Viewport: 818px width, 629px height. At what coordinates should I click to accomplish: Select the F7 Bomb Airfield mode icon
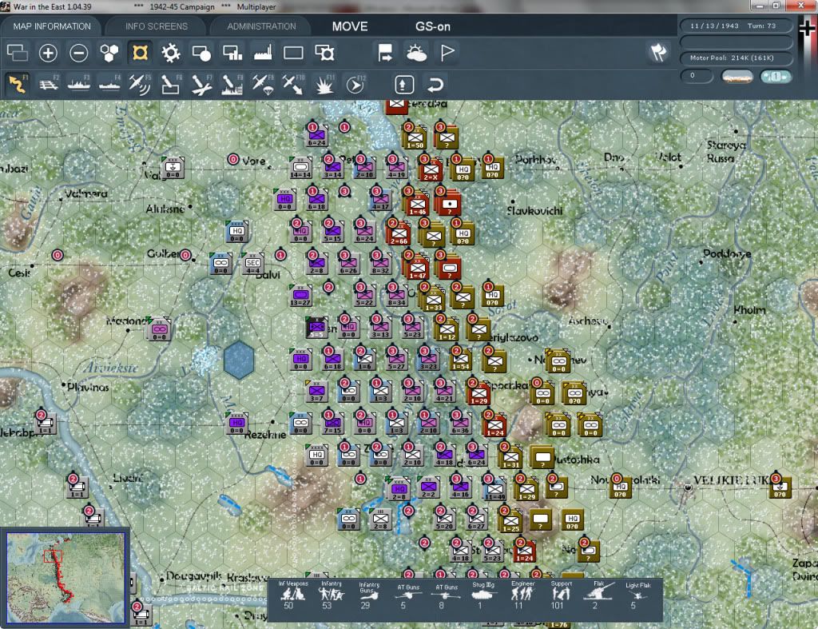coord(201,84)
